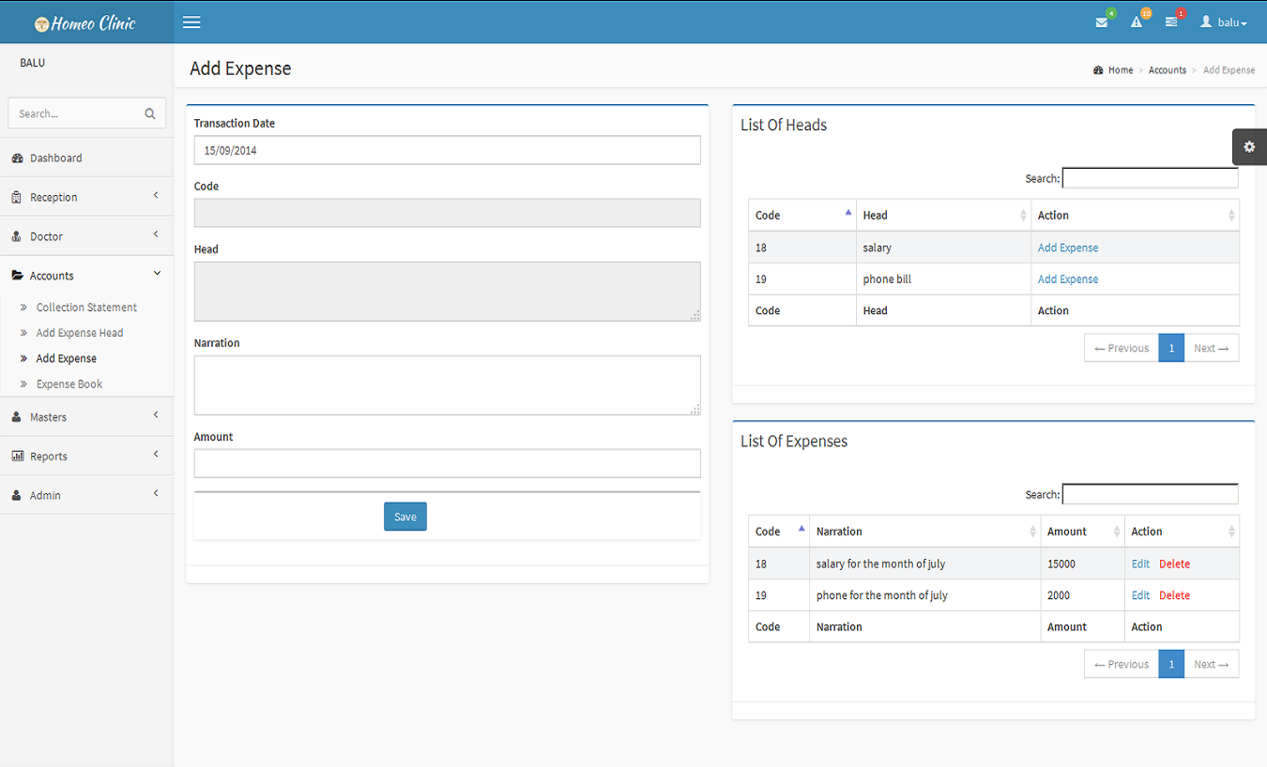
Task: Click the Homeo Clinic logo
Action: tap(86, 23)
